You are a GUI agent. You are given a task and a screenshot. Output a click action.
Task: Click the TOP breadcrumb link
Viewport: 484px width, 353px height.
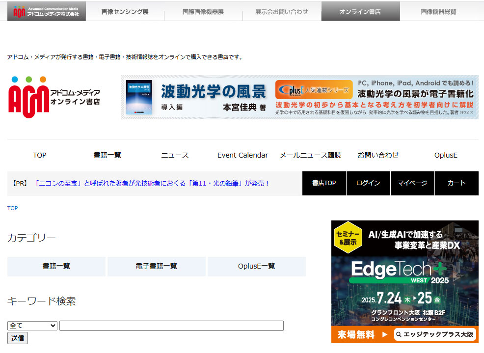coord(13,208)
